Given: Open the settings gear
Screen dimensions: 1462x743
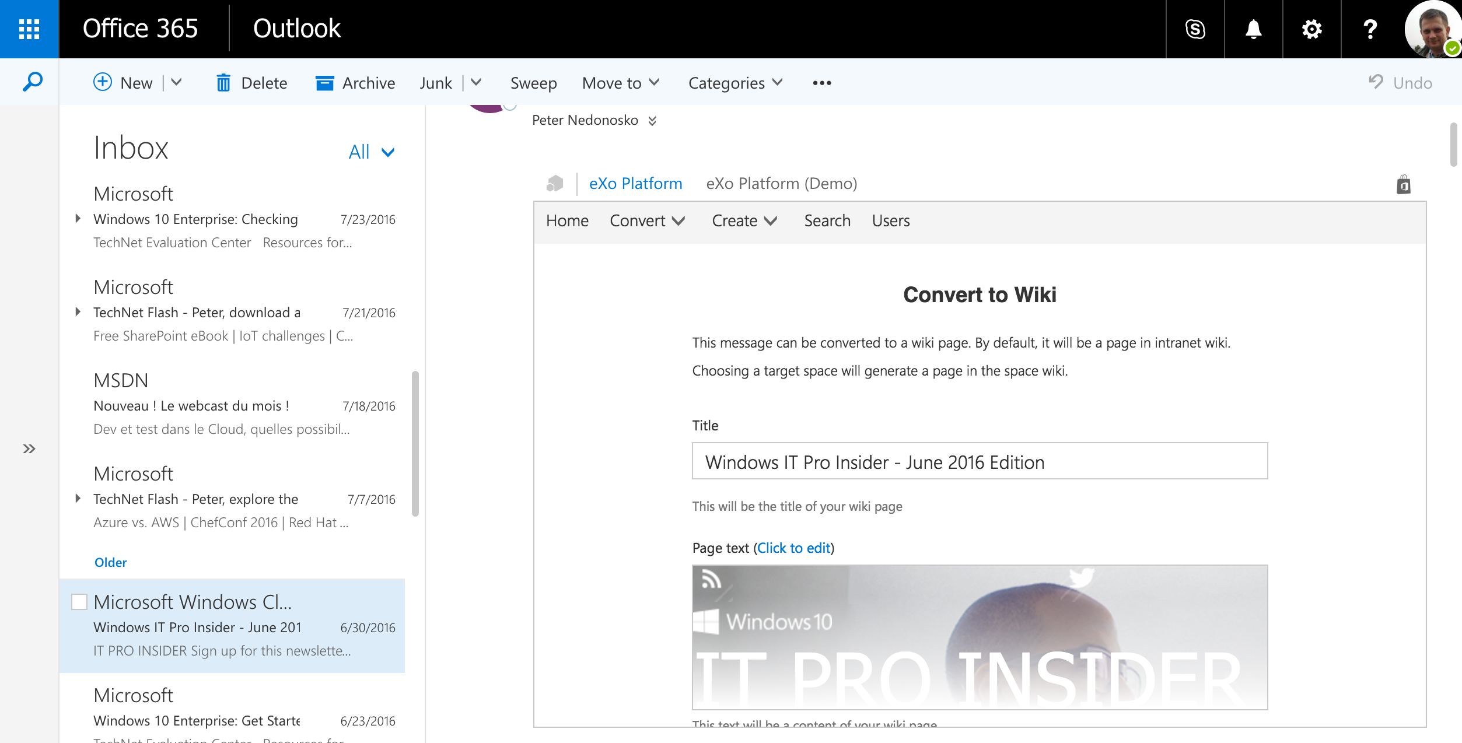Looking at the screenshot, I should point(1311,29).
